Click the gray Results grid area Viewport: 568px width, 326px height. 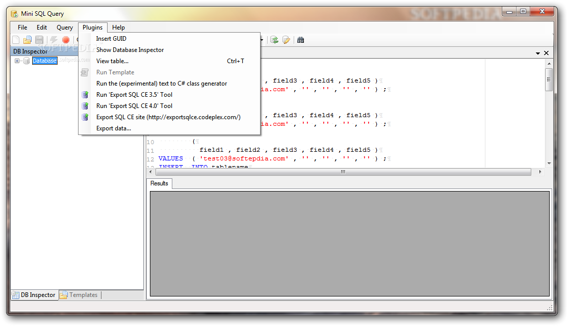click(x=350, y=243)
